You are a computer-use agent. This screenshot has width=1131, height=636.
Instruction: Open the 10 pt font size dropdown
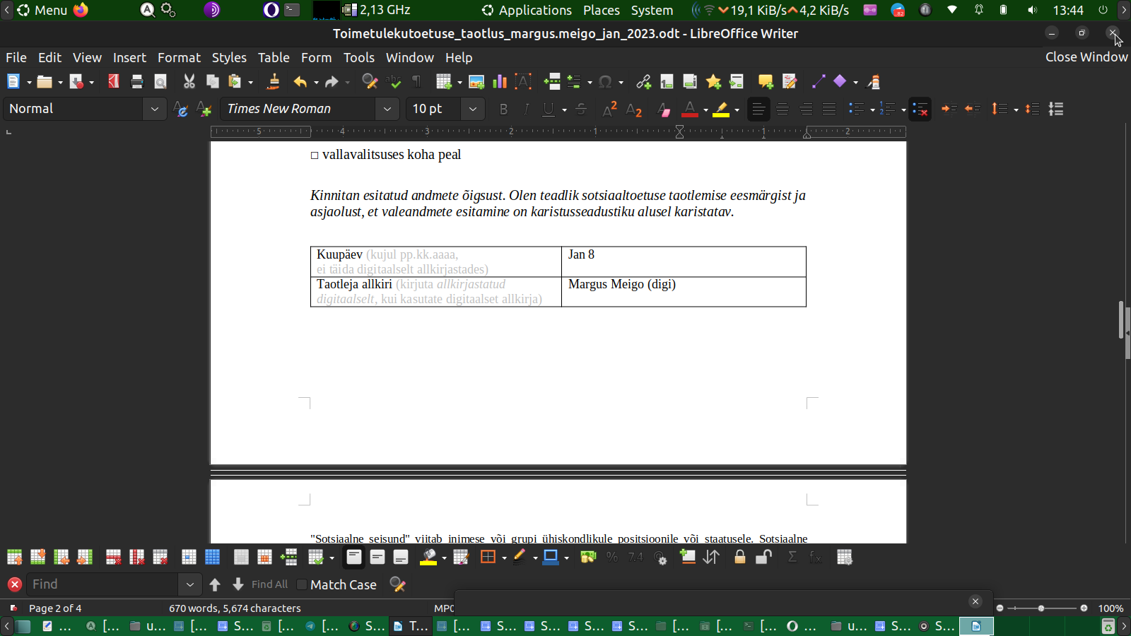472,109
